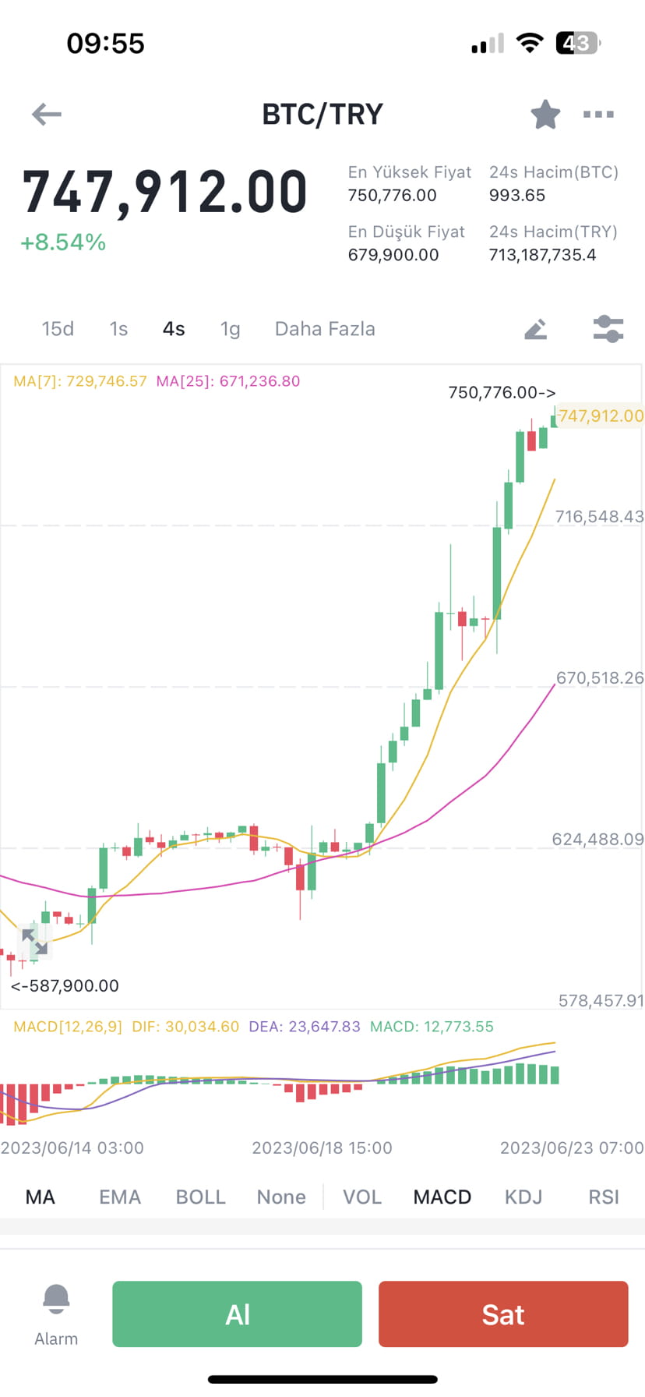The image size is (645, 1397).
Task: Toggle the MACD indicator off
Action: (x=442, y=1196)
